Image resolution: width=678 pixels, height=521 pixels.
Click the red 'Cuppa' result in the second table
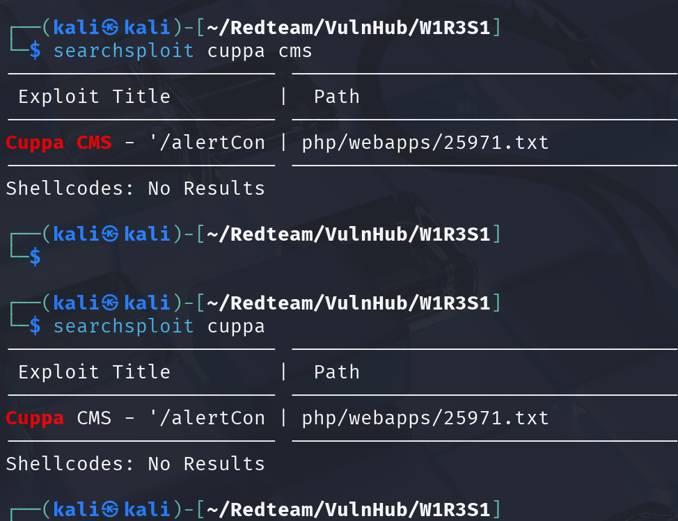coord(35,419)
